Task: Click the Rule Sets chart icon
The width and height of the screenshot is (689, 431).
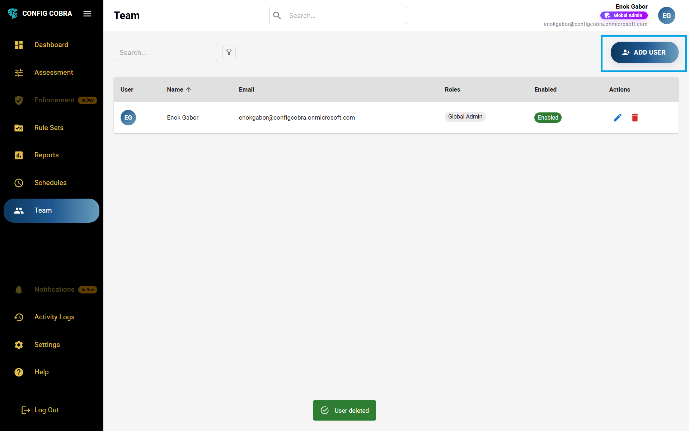Action: pos(19,128)
